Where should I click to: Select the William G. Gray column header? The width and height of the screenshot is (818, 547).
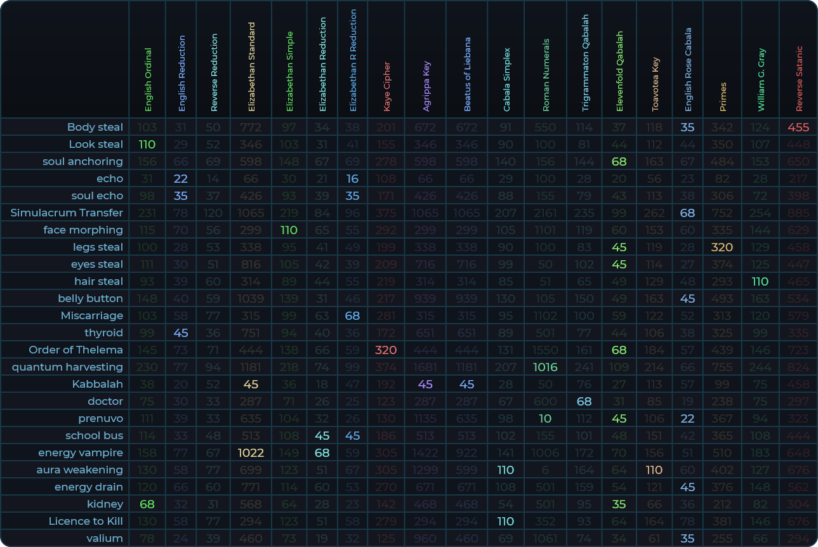point(761,80)
